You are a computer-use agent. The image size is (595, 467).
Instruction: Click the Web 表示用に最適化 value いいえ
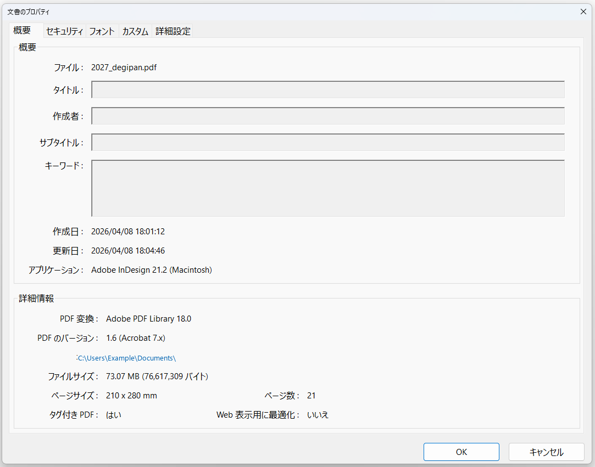318,415
